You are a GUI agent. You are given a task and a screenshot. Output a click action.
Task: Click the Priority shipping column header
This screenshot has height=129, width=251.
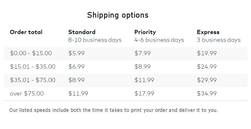pos(145,32)
